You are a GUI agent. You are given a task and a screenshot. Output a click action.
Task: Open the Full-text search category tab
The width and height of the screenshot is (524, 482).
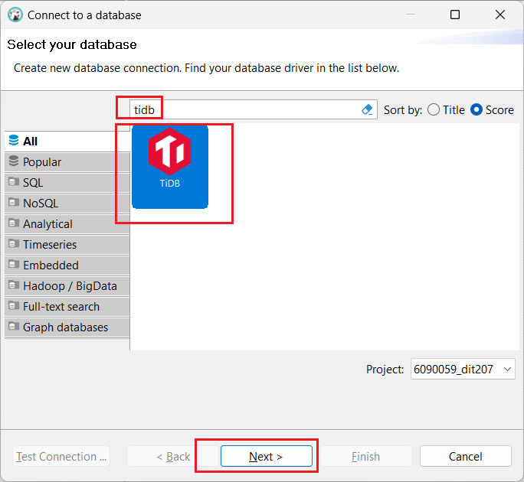point(67,307)
